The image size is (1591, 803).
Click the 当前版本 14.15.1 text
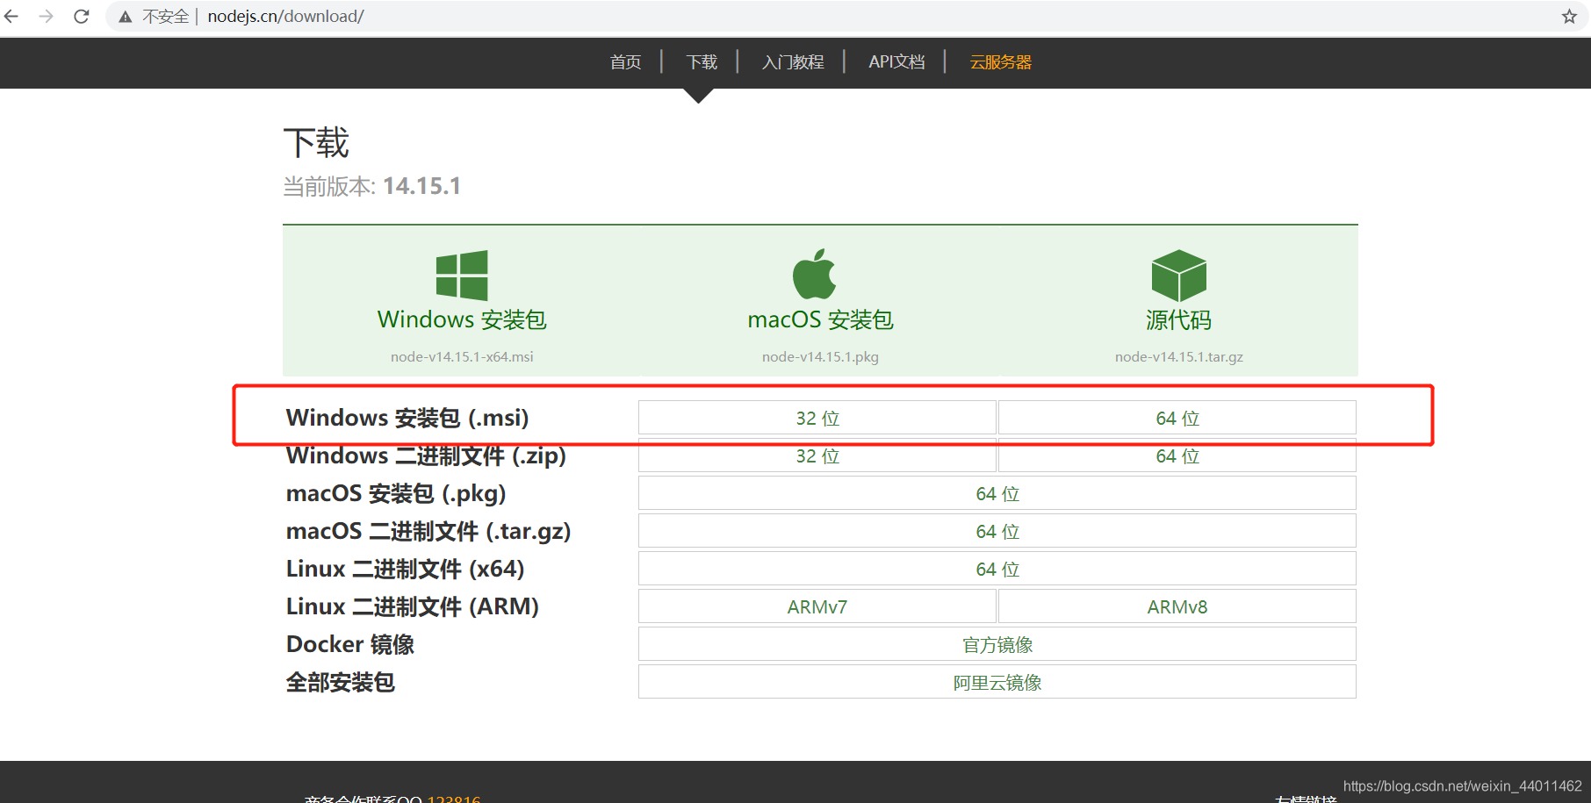[x=371, y=186]
